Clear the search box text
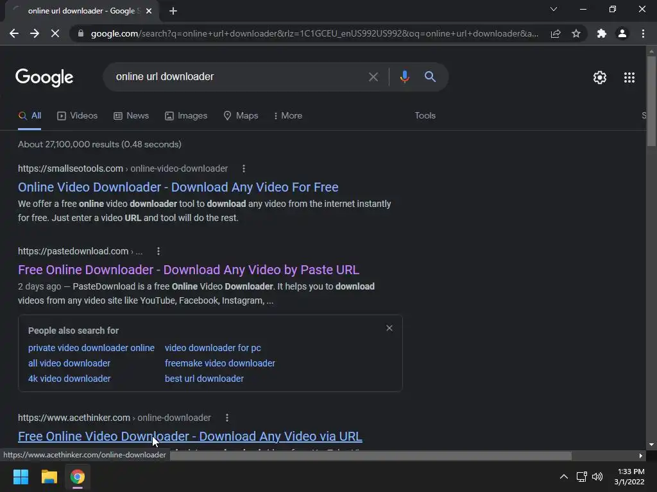Image resolution: width=657 pixels, height=492 pixels. pos(373,77)
